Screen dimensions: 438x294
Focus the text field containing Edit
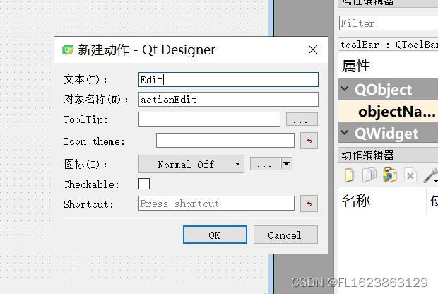(228, 80)
